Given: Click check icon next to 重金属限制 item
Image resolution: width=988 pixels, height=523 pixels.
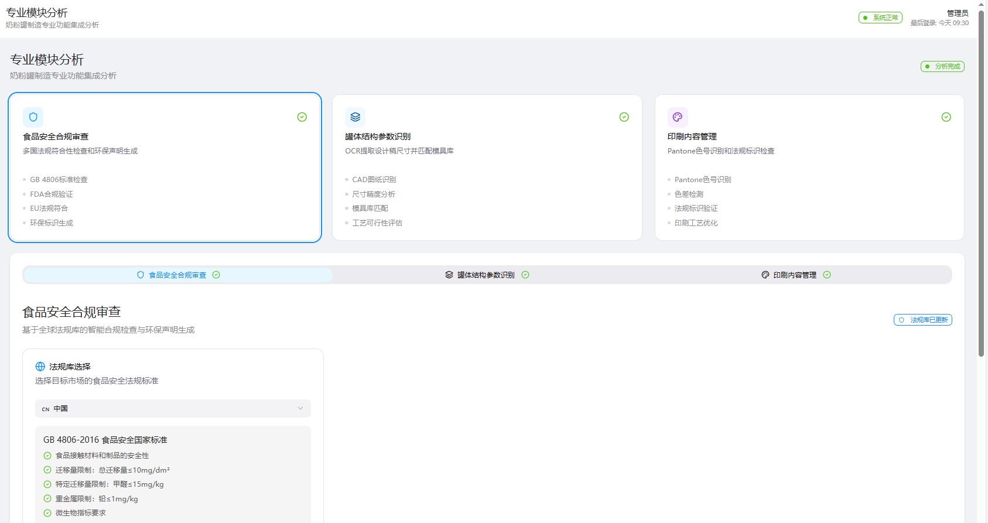Looking at the screenshot, I should [x=47, y=499].
